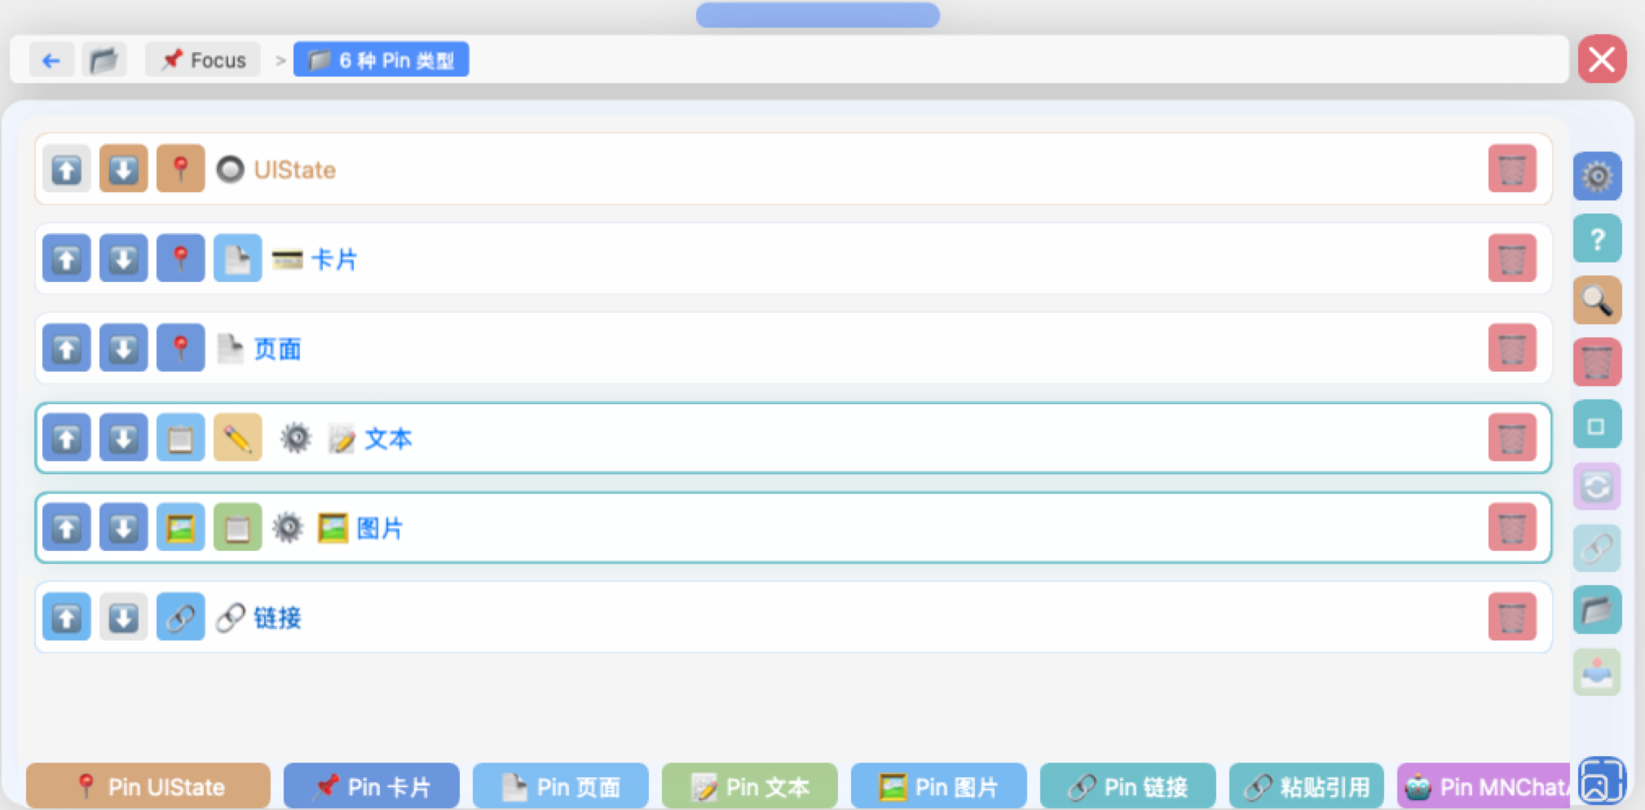Click the gear icon on the 图片 row
Viewport: 1645px width, 810px height.
point(290,527)
